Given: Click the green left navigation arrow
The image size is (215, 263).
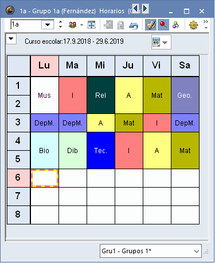Looking at the screenshot, I should pyautogui.click(x=136, y=9).
